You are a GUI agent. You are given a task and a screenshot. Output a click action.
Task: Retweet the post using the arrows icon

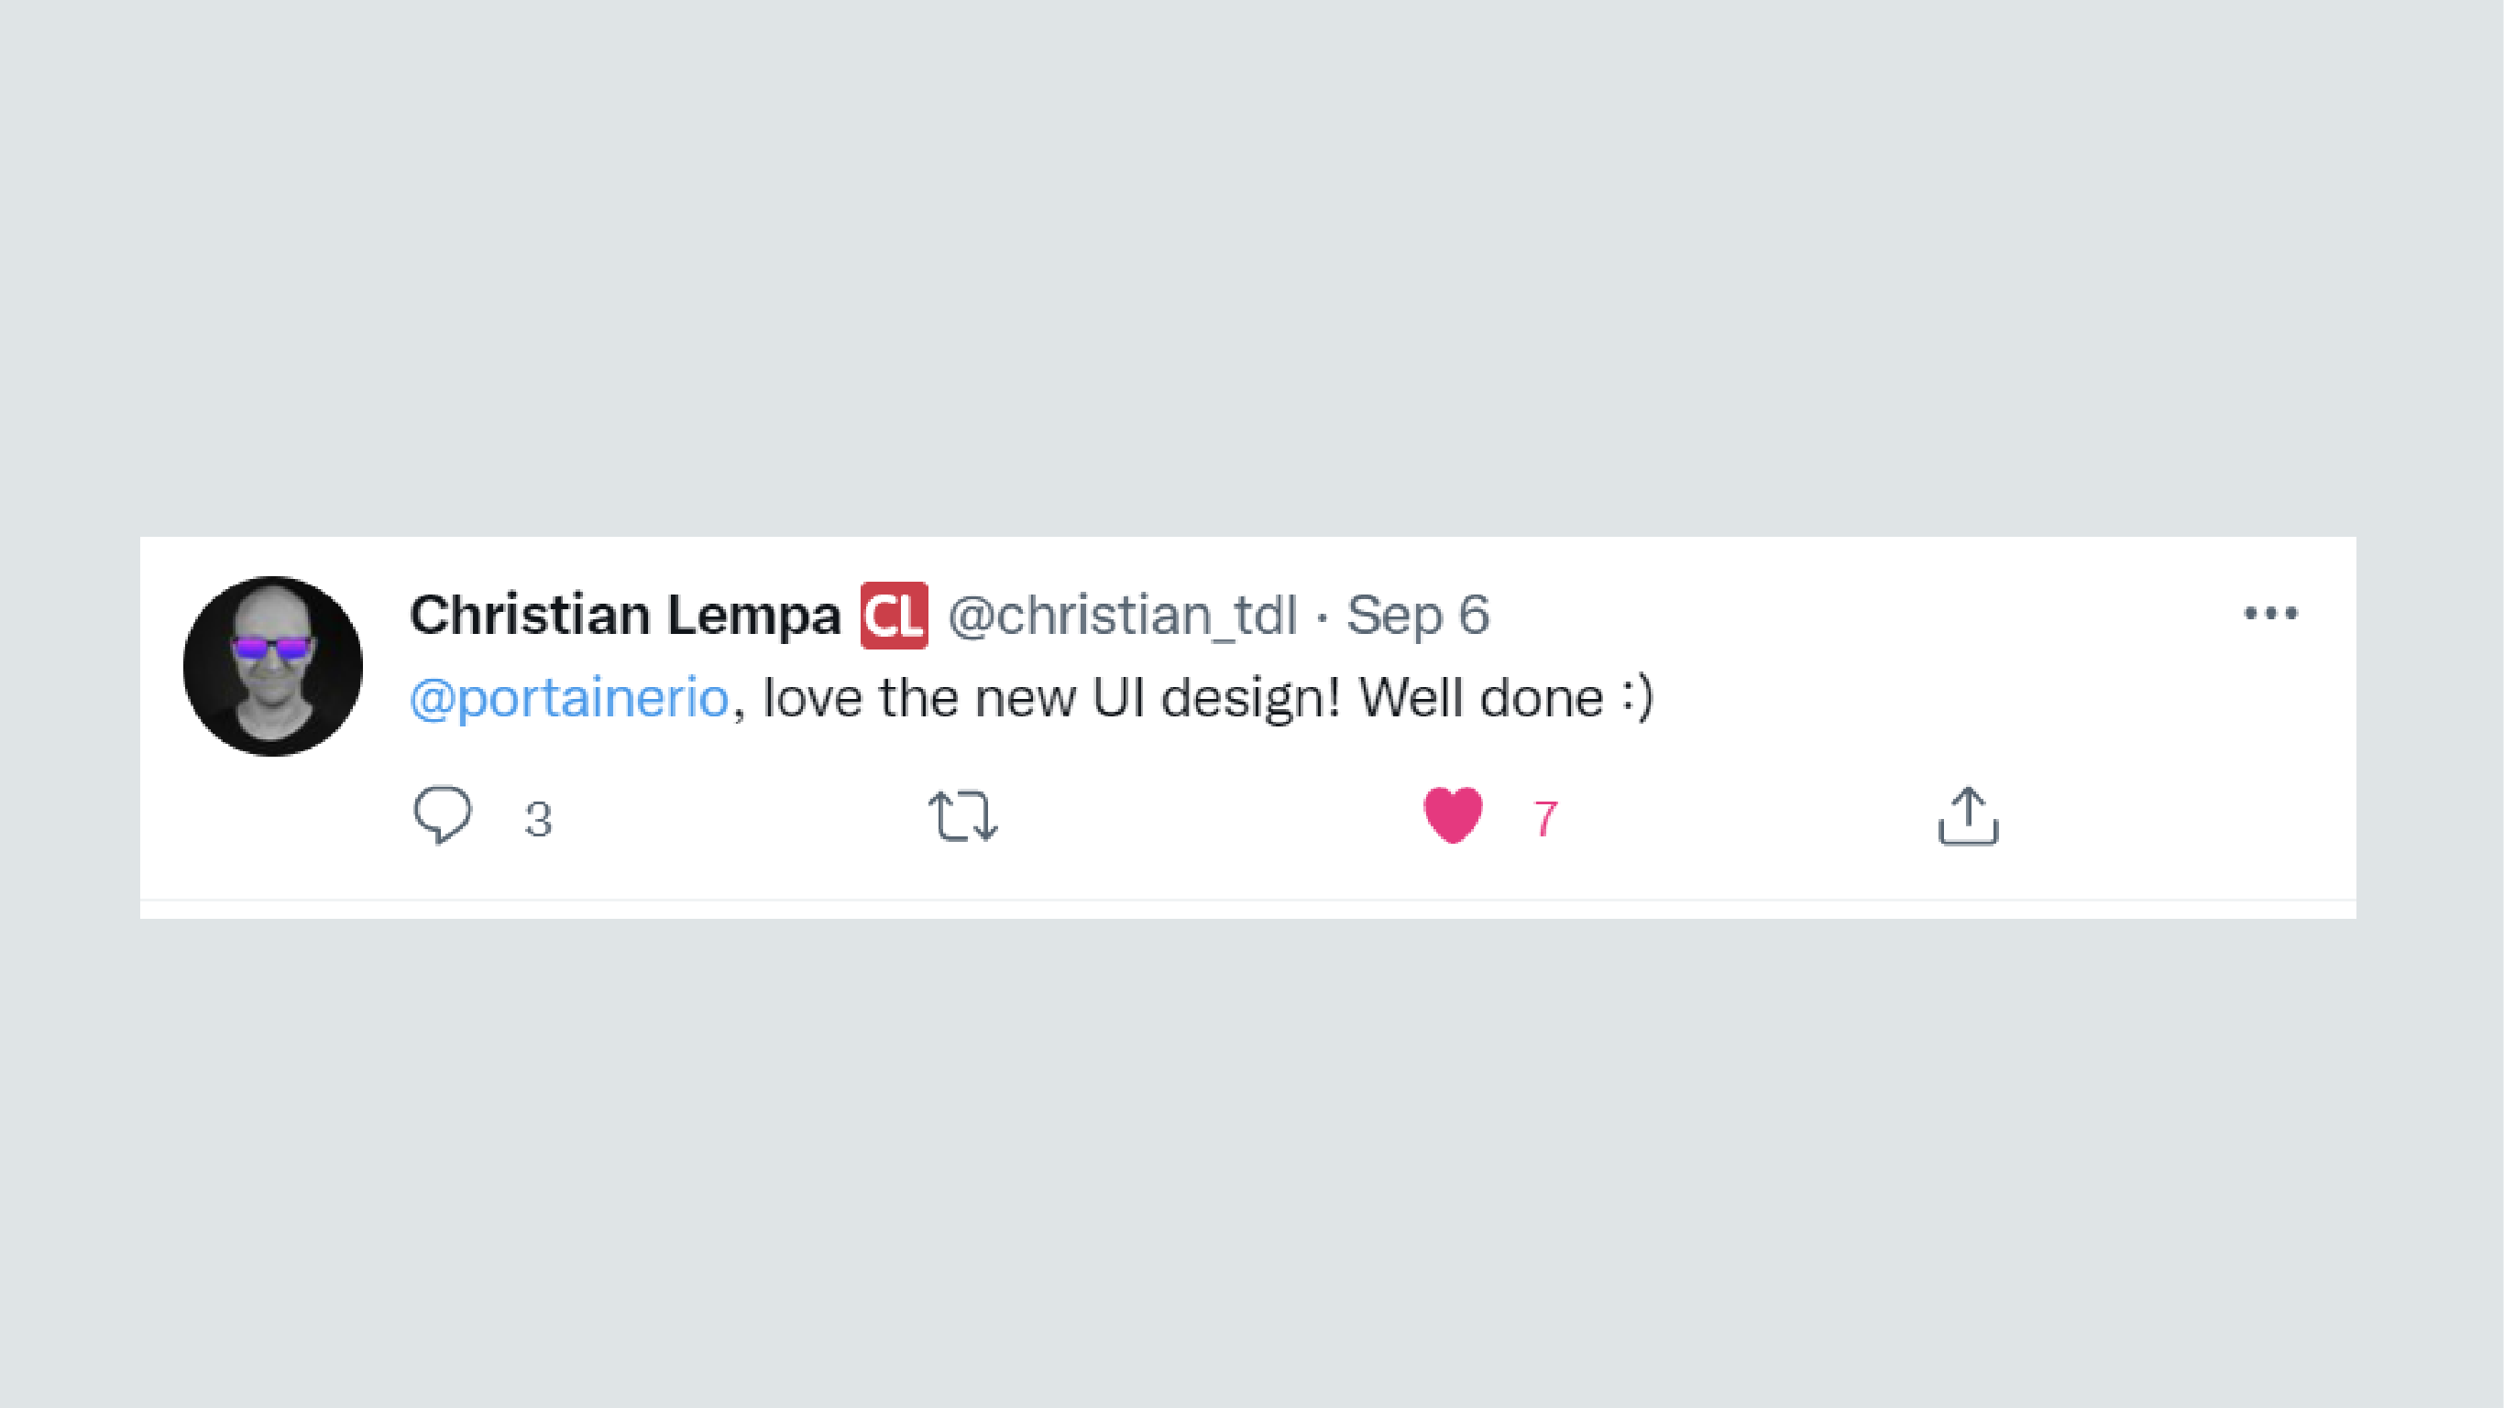coord(962,815)
